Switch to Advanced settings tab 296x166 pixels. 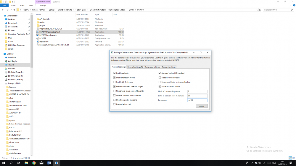coord(152,67)
